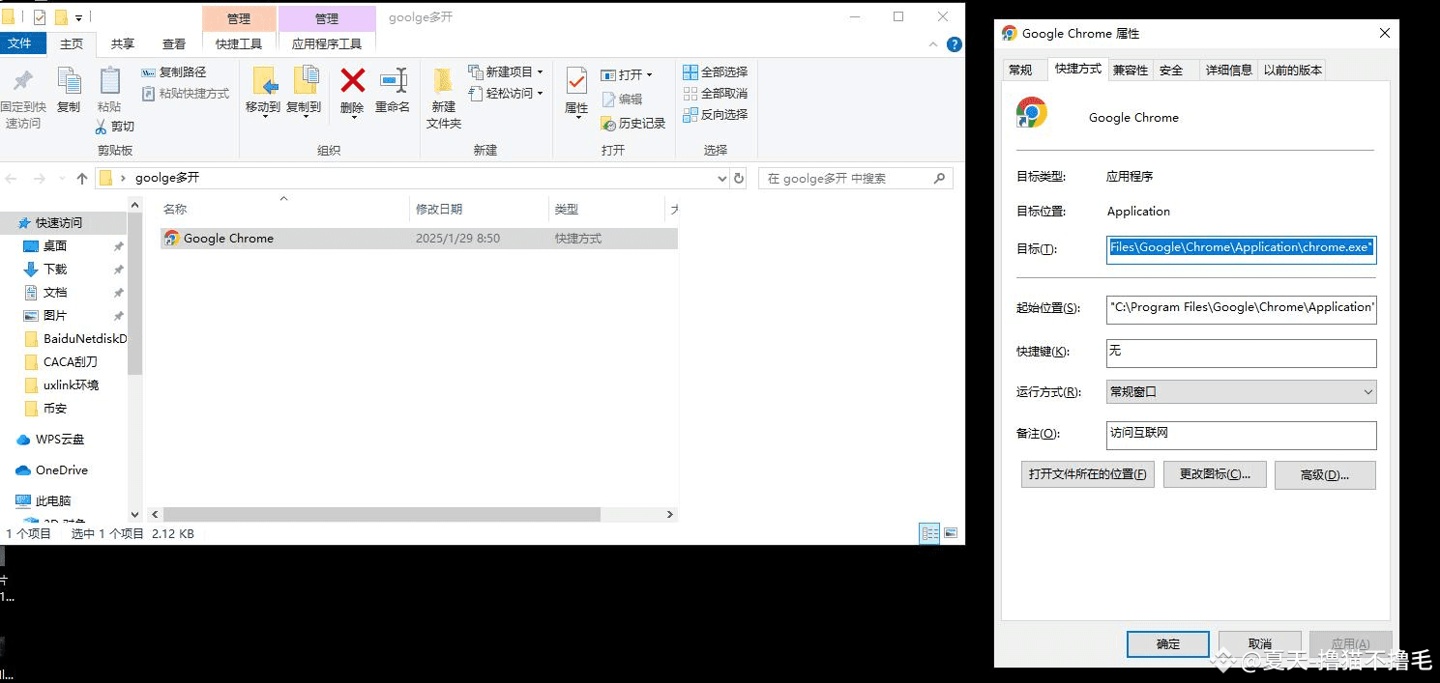The height and width of the screenshot is (683, 1440).
Task: Select the Google Chrome shortcut file
Action: click(x=419, y=239)
